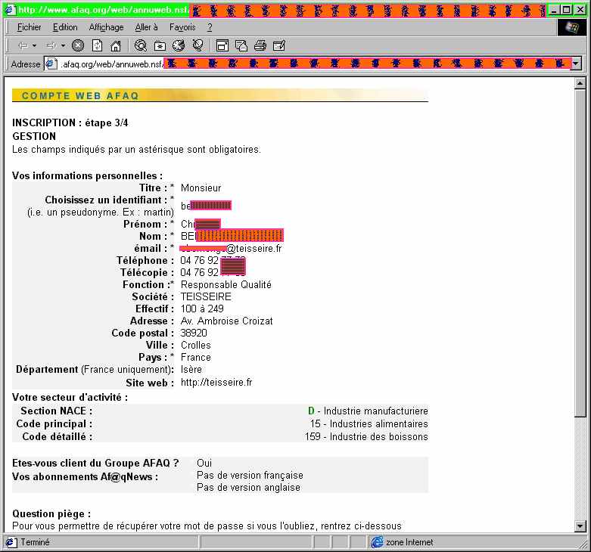Viewport: 591px width, 552px height.
Task: Click the Windows logo throbber
Action: [572, 27]
